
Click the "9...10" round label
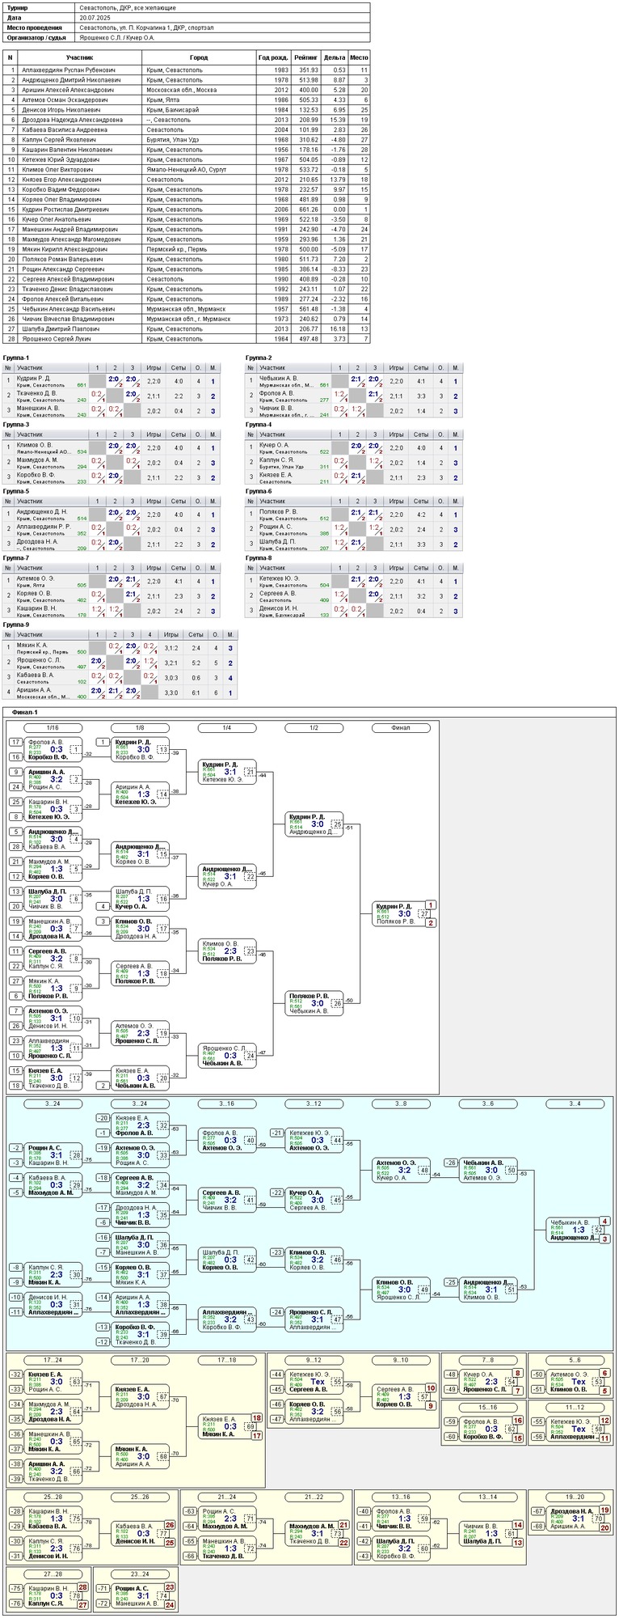(x=401, y=1362)
